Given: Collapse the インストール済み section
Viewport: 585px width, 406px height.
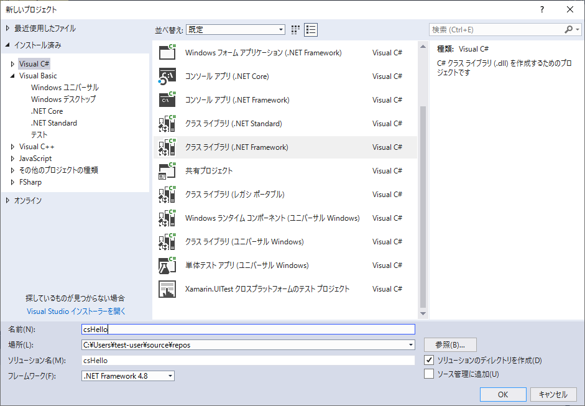Looking at the screenshot, I should pos(8,45).
